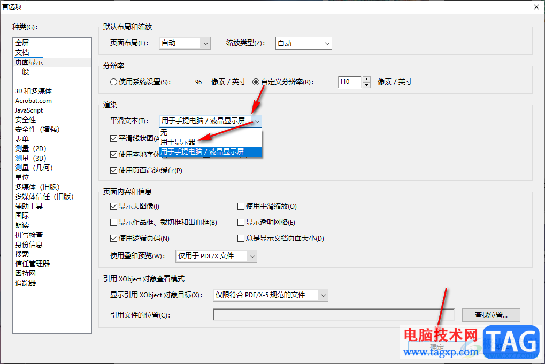Open the 测量 (2D) category
The height and width of the screenshot is (364, 545).
tap(30, 148)
